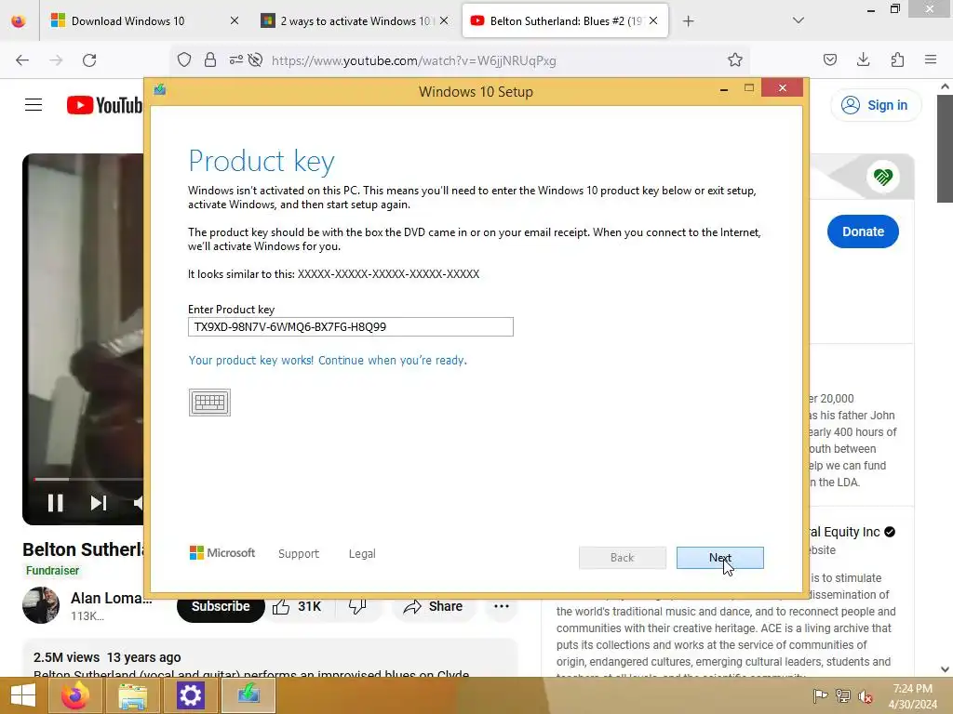Open PC settings gear on taskbar
Screen dimensions: 953x714
[190, 695]
